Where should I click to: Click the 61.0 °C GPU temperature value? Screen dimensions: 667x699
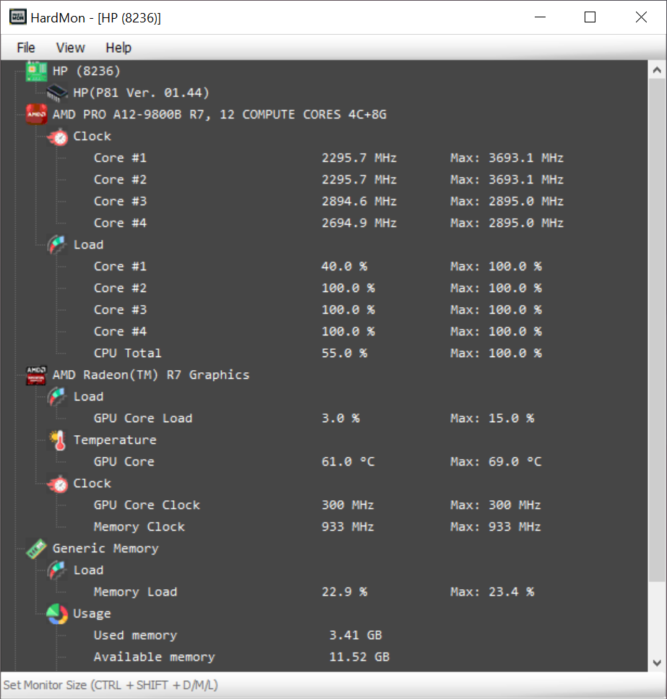coord(348,462)
